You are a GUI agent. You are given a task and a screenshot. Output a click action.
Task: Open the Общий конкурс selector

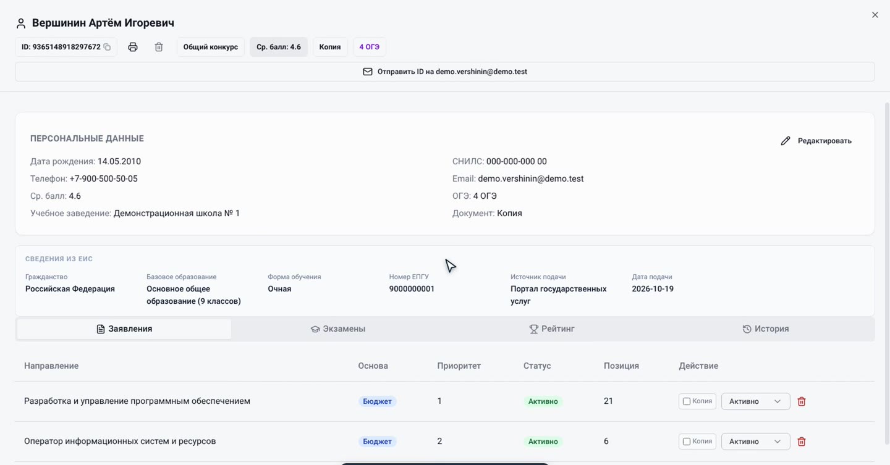(x=211, y=47)
